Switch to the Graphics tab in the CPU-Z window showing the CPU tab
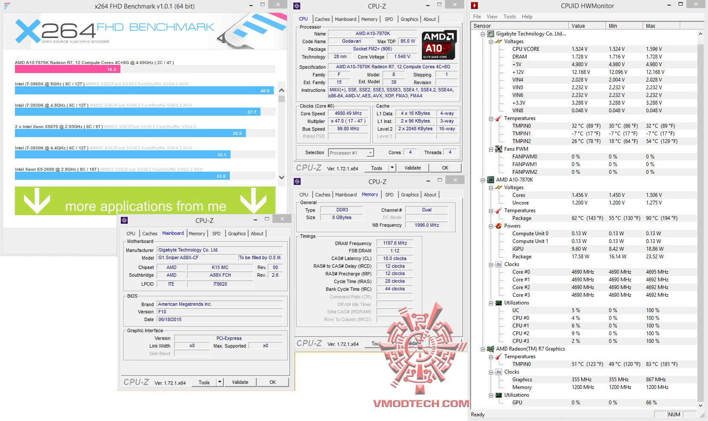This screenshot has height=421, width=708. click(409, 19)
